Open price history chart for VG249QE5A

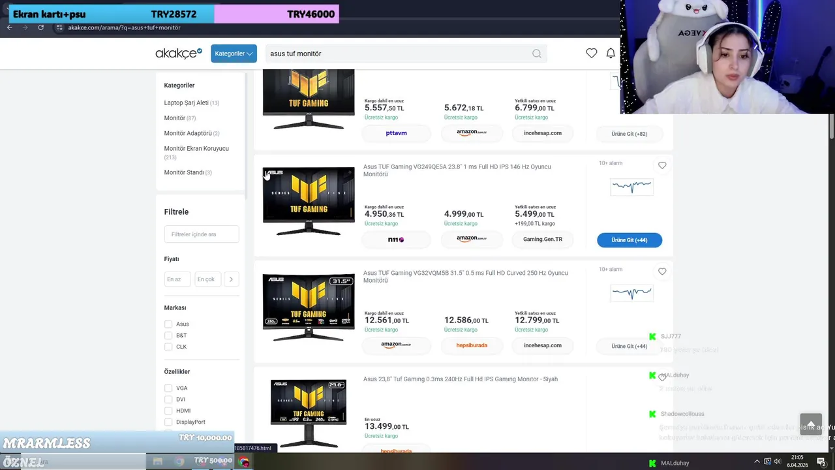pos(631,187)
